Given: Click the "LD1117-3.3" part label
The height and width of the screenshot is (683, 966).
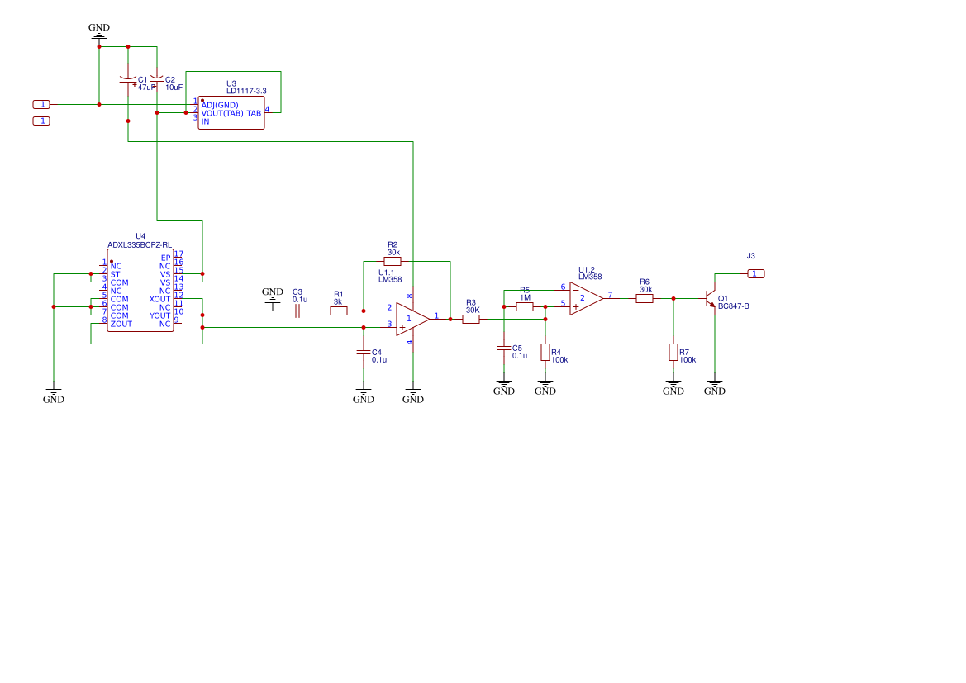Looking at the screenshot, I should pyautogui.click(x=246, y=91).
